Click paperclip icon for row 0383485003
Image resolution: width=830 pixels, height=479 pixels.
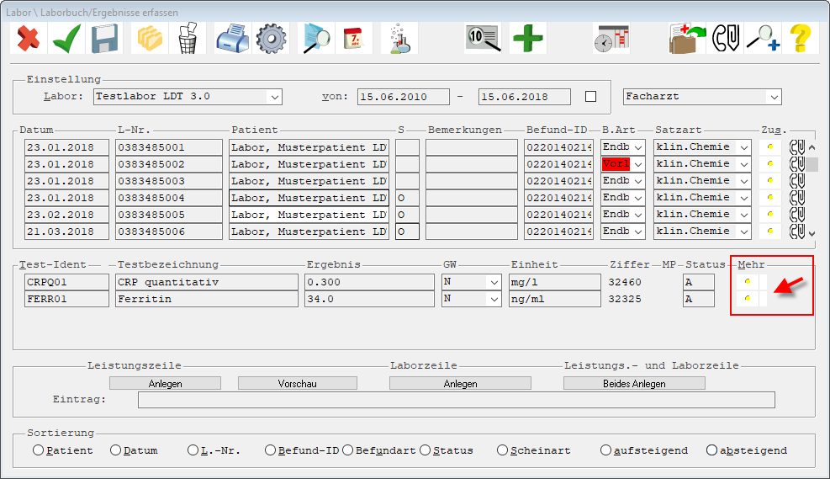click(796, 181)
